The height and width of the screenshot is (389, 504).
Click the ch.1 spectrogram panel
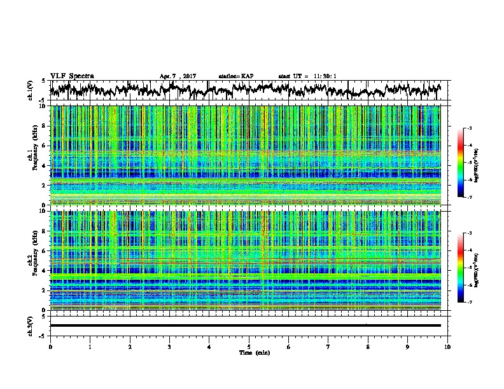click(246, 155)
